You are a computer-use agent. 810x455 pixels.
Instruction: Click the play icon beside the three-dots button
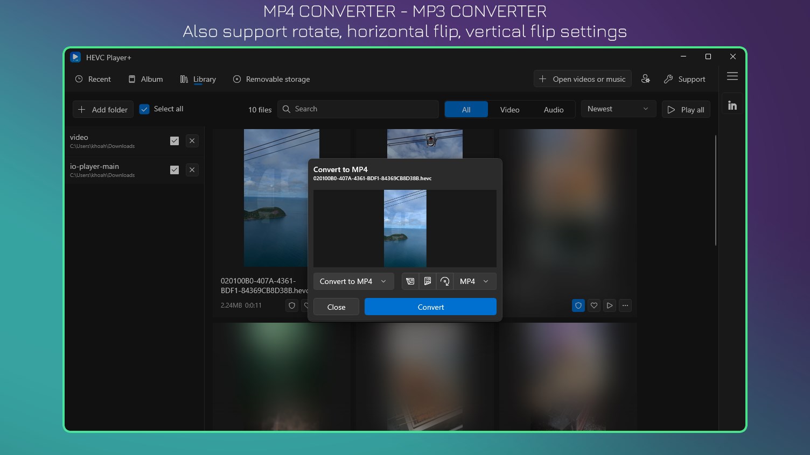pos(610,305)
